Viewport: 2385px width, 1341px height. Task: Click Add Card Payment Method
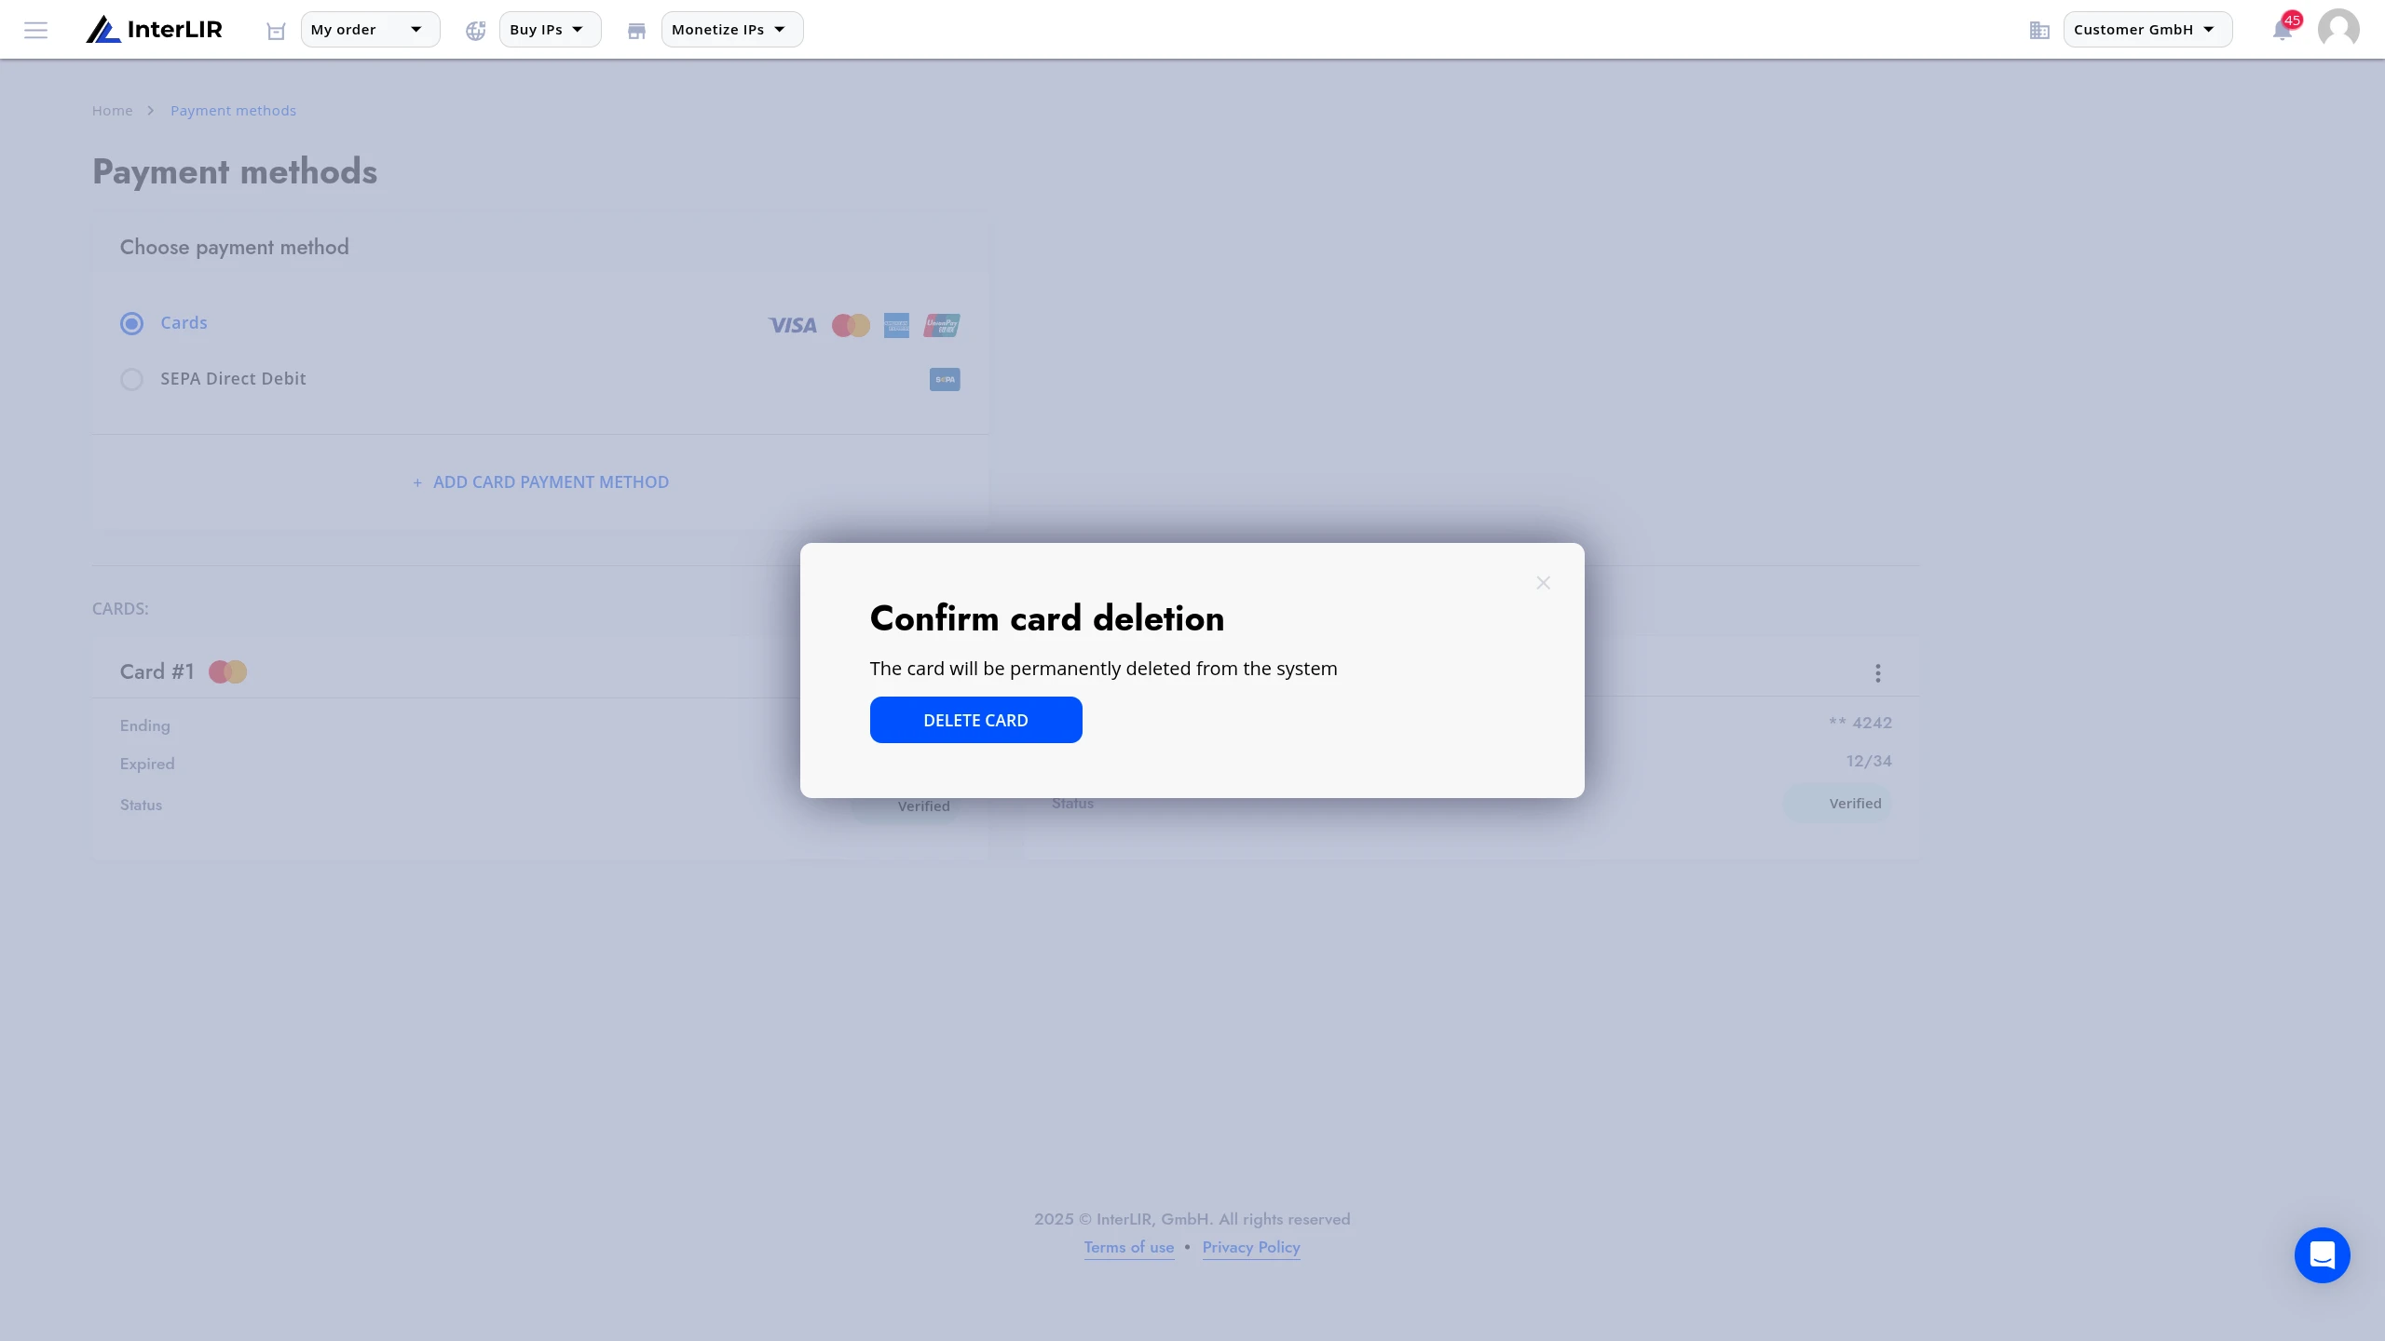pos(540,482)
